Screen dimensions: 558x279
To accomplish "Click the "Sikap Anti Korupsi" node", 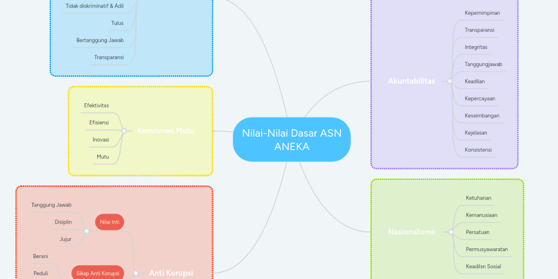I will [x=97, y=272].
